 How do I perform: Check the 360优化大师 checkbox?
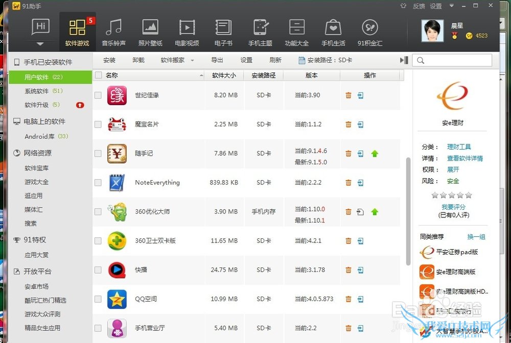point(98,212)
